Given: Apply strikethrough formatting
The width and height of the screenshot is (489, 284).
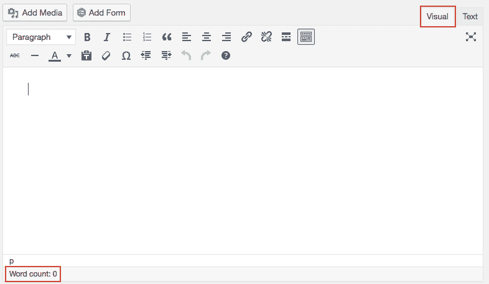Looking at the screenshot, I should 15,55.
